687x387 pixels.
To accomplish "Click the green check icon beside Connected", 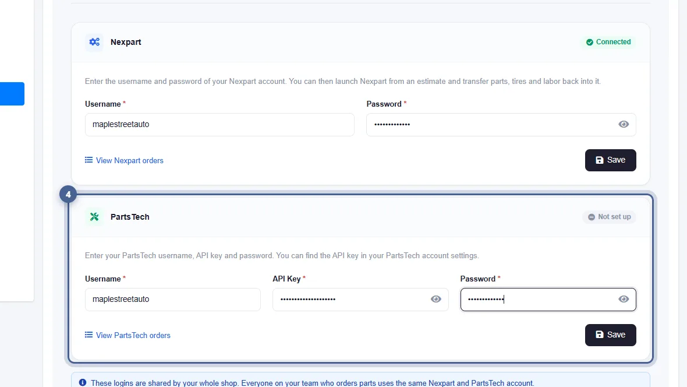I will [x=590, y=42].
